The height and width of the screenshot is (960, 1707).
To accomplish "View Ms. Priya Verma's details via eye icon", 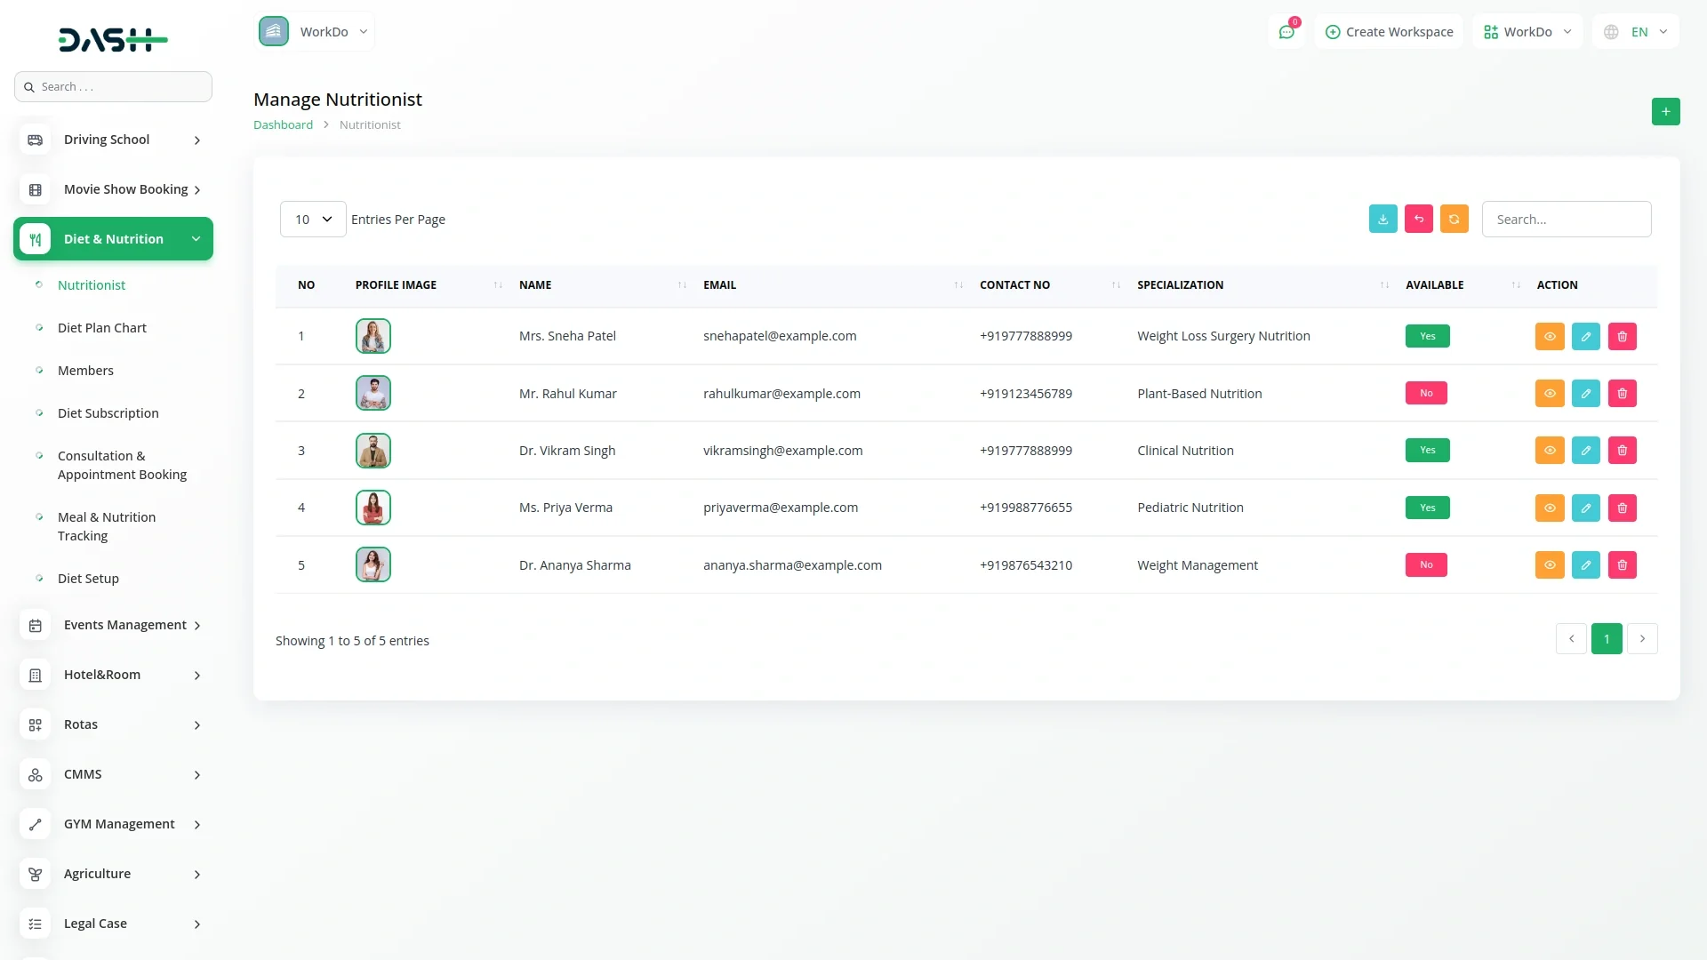I will 1549,508.
